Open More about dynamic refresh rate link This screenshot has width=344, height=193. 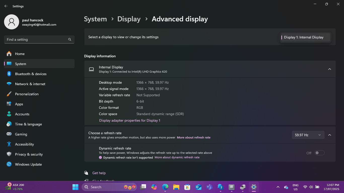coord(177,157)
